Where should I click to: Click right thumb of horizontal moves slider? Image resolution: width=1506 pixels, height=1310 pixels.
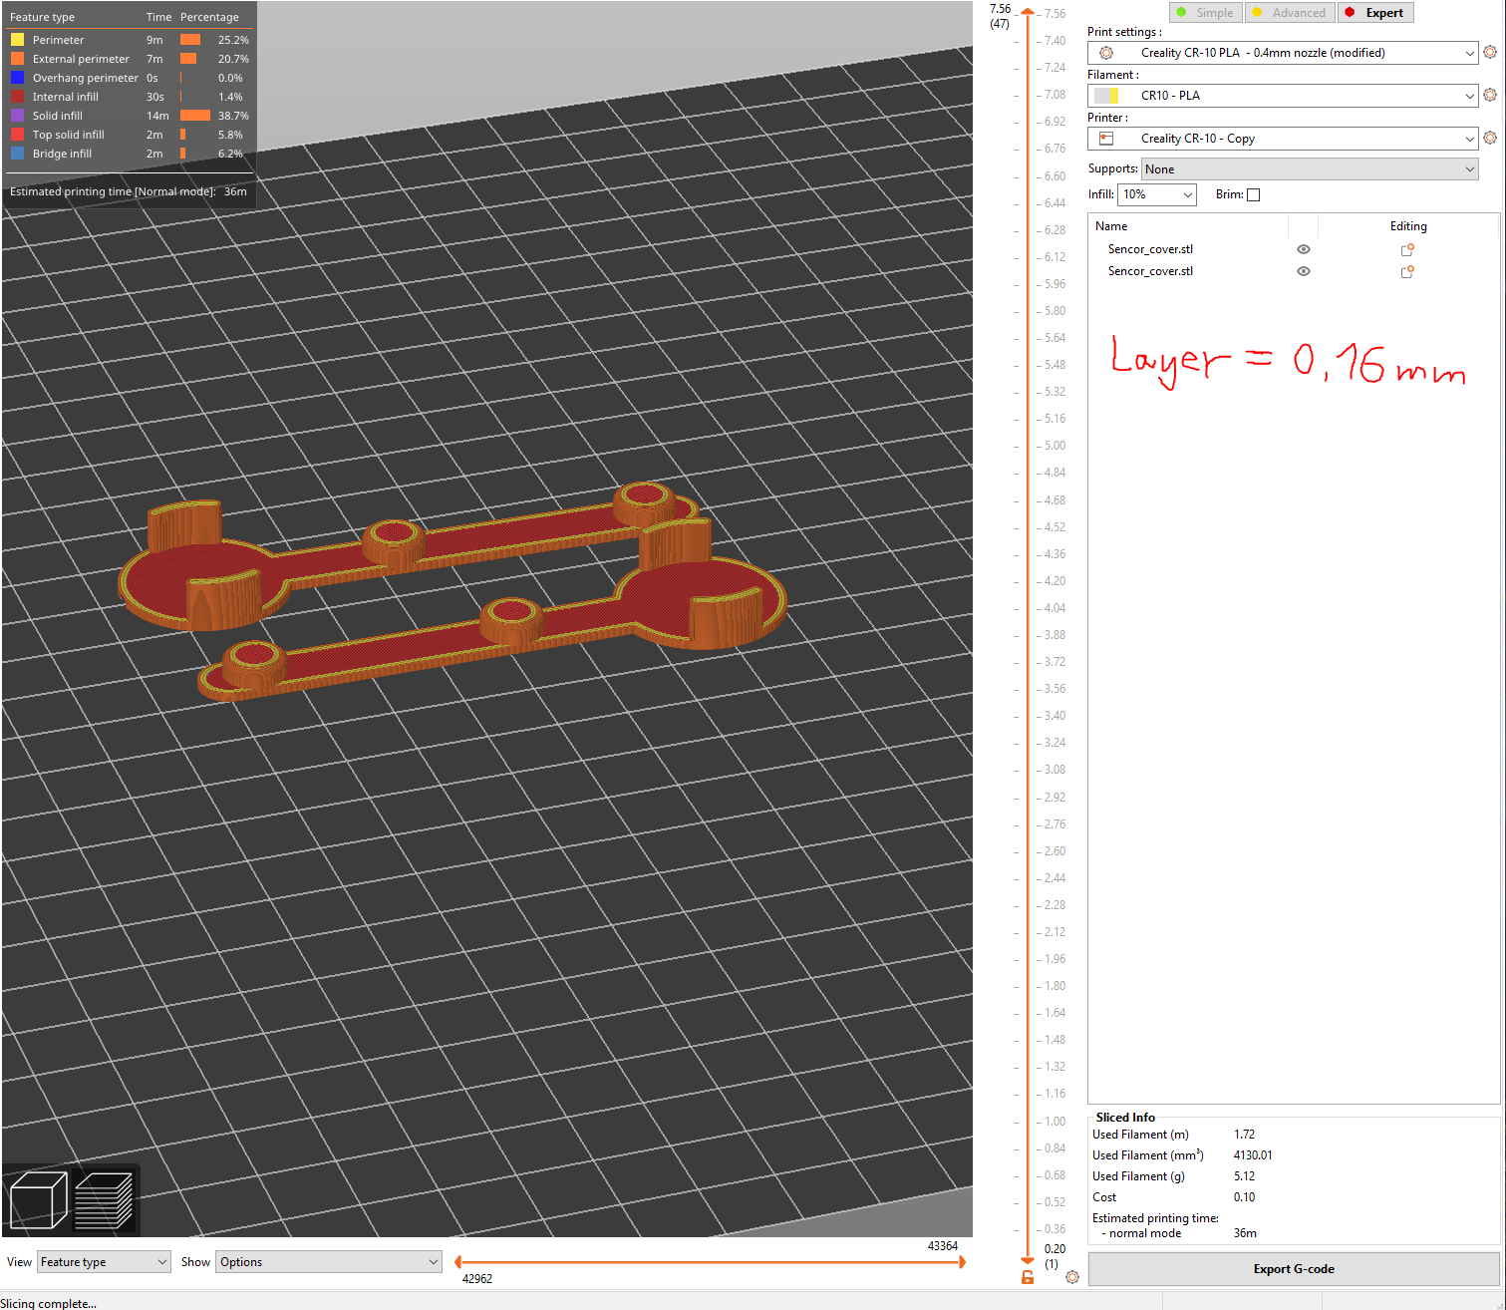pyautogui.click(x=962, y=1262)
